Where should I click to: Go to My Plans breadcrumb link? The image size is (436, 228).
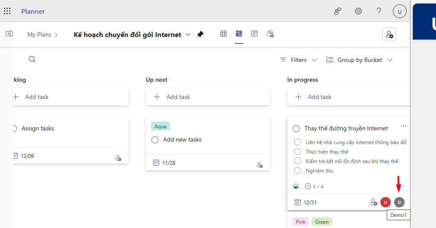[39, 34]
